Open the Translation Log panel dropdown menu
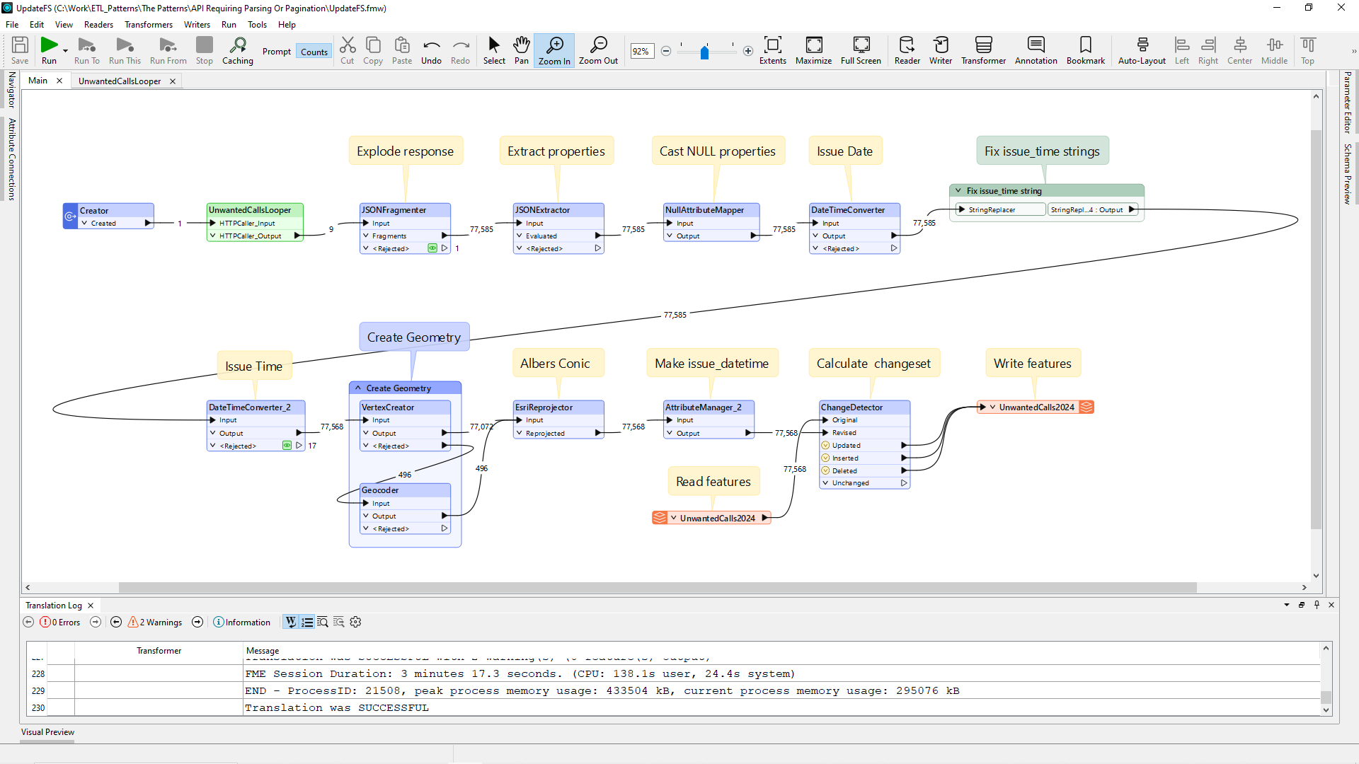 click(1288, 606)
